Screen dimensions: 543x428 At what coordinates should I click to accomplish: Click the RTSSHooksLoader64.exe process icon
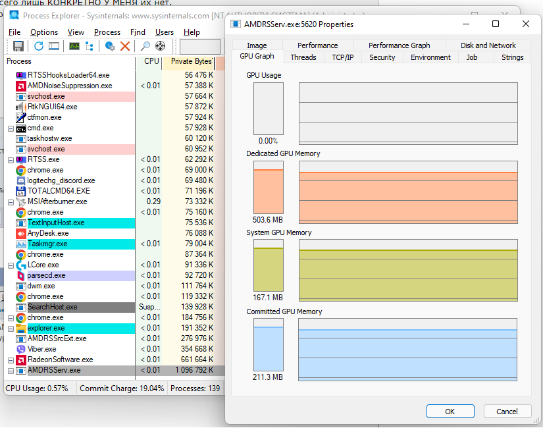click(21, 75)
